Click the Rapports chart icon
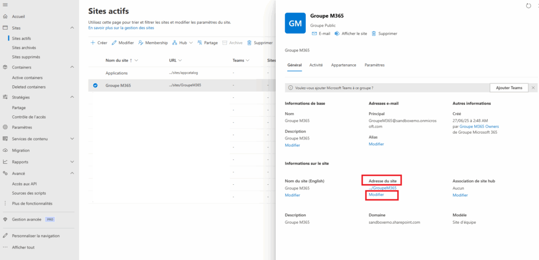539x260 pixels. coord(5,162)
